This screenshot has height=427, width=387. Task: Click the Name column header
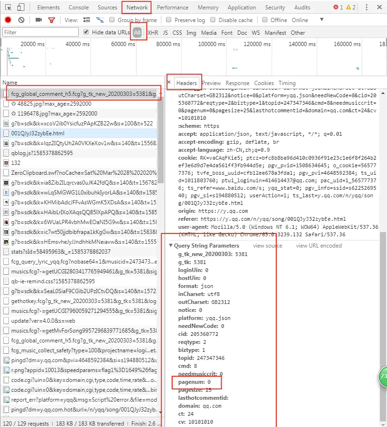(x=10, y=83)
